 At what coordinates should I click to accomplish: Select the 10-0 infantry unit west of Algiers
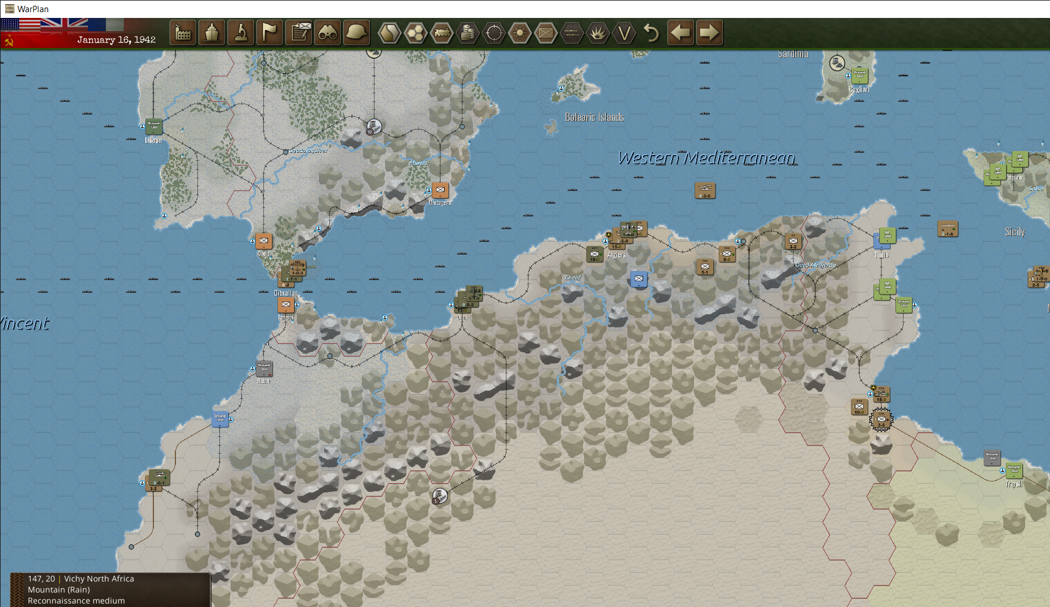click(594, 255)
